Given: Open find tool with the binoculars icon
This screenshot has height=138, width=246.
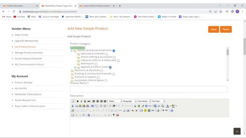Looking at the screenshot, I should click(92, 106).
